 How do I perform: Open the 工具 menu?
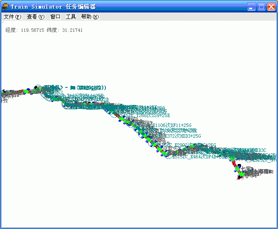(x=71, y=17)
